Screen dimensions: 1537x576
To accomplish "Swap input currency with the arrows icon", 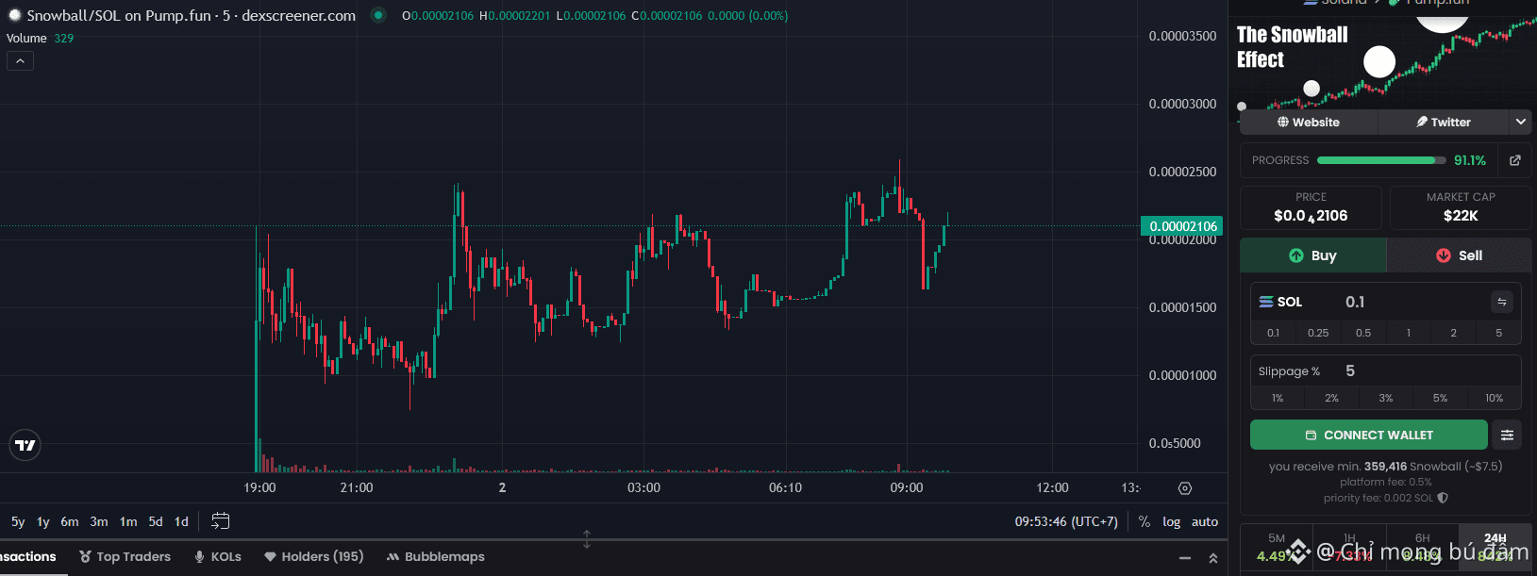I will click(1502, 302).
